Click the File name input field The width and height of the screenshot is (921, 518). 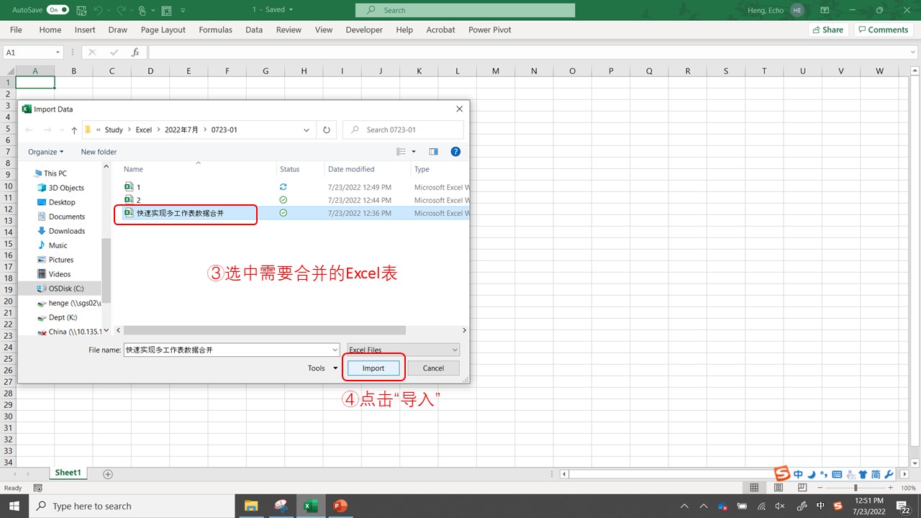point(226,350)
